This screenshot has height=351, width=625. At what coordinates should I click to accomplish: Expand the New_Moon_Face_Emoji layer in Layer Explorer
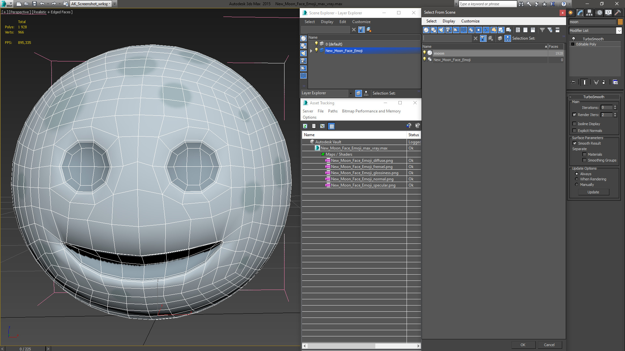(x=311, y=51)
